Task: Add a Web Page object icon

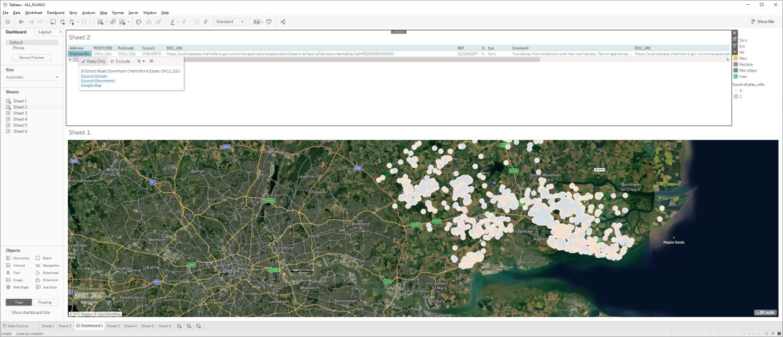Action: [x=9, y=287]
